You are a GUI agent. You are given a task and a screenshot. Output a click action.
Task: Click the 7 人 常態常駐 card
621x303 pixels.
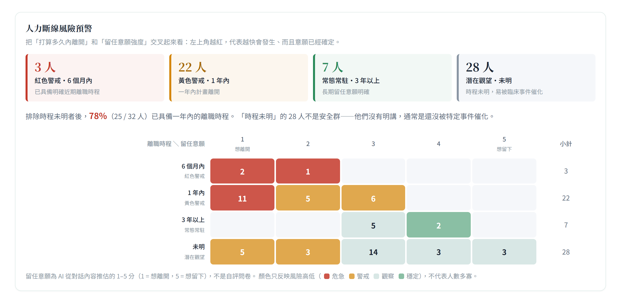(382, 78)
